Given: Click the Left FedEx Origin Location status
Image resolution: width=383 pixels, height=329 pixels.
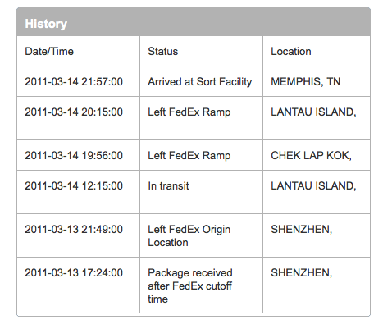Looking at the screenshot, I should tap(189, 235).
